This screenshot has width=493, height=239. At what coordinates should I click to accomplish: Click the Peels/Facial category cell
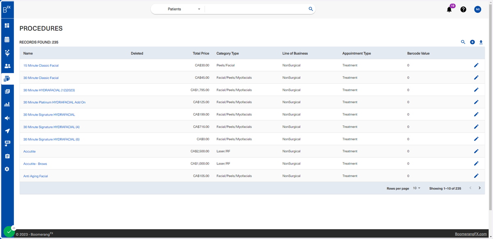(x=226, y=65)
